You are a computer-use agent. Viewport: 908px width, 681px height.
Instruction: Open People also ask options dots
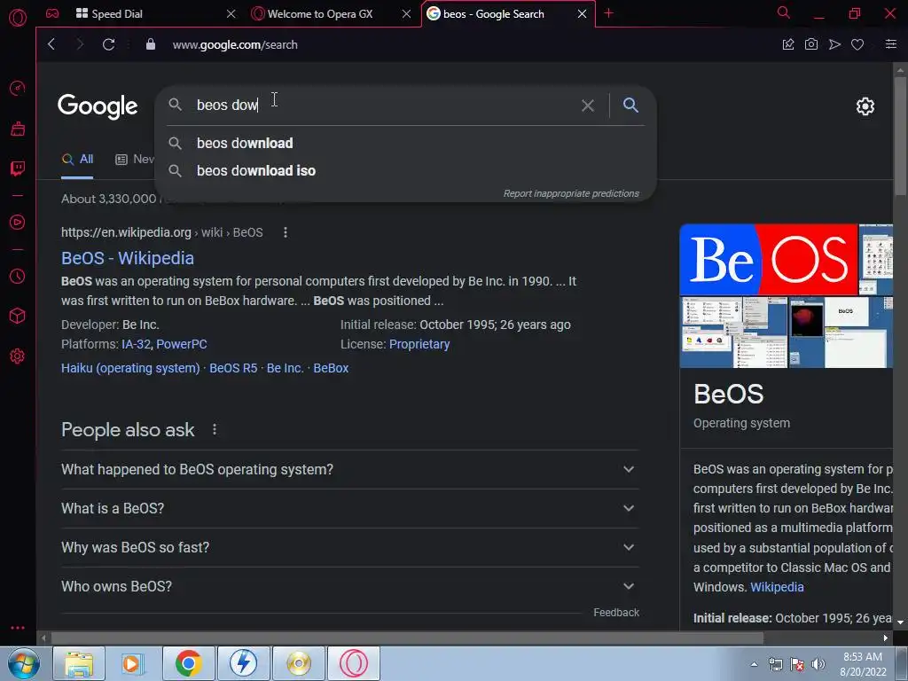pos(215,430)
